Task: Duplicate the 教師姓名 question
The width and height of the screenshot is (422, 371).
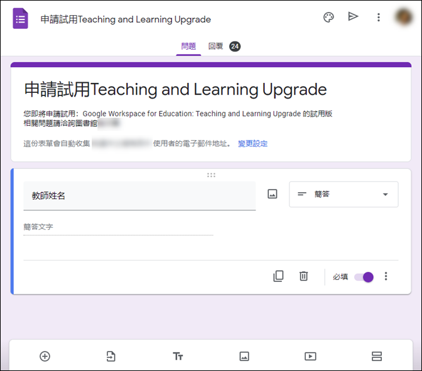Action: click(278, 276)
